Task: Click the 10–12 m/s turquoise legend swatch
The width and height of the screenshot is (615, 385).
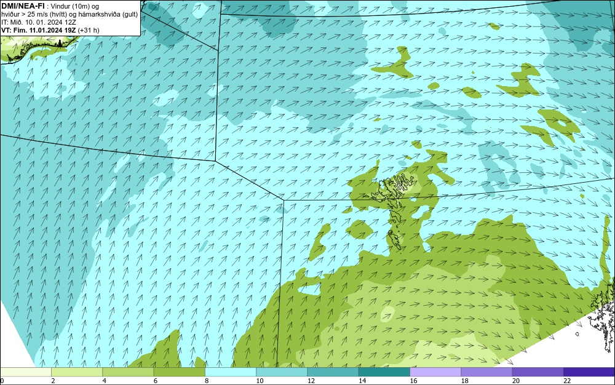Action: (x=282, y=371)
